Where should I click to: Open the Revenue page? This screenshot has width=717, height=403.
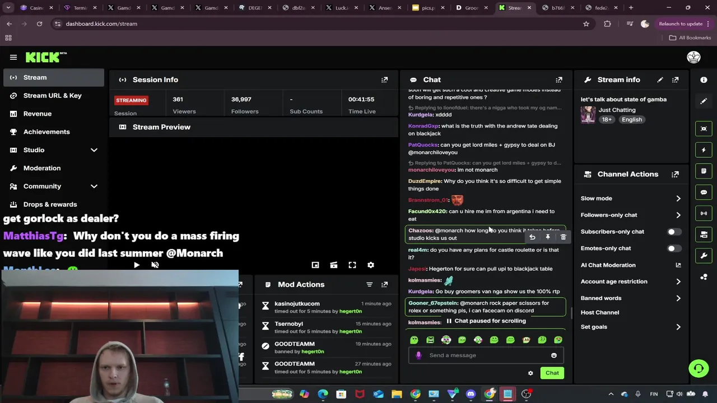pyautogui.click(x=54, y=114)
